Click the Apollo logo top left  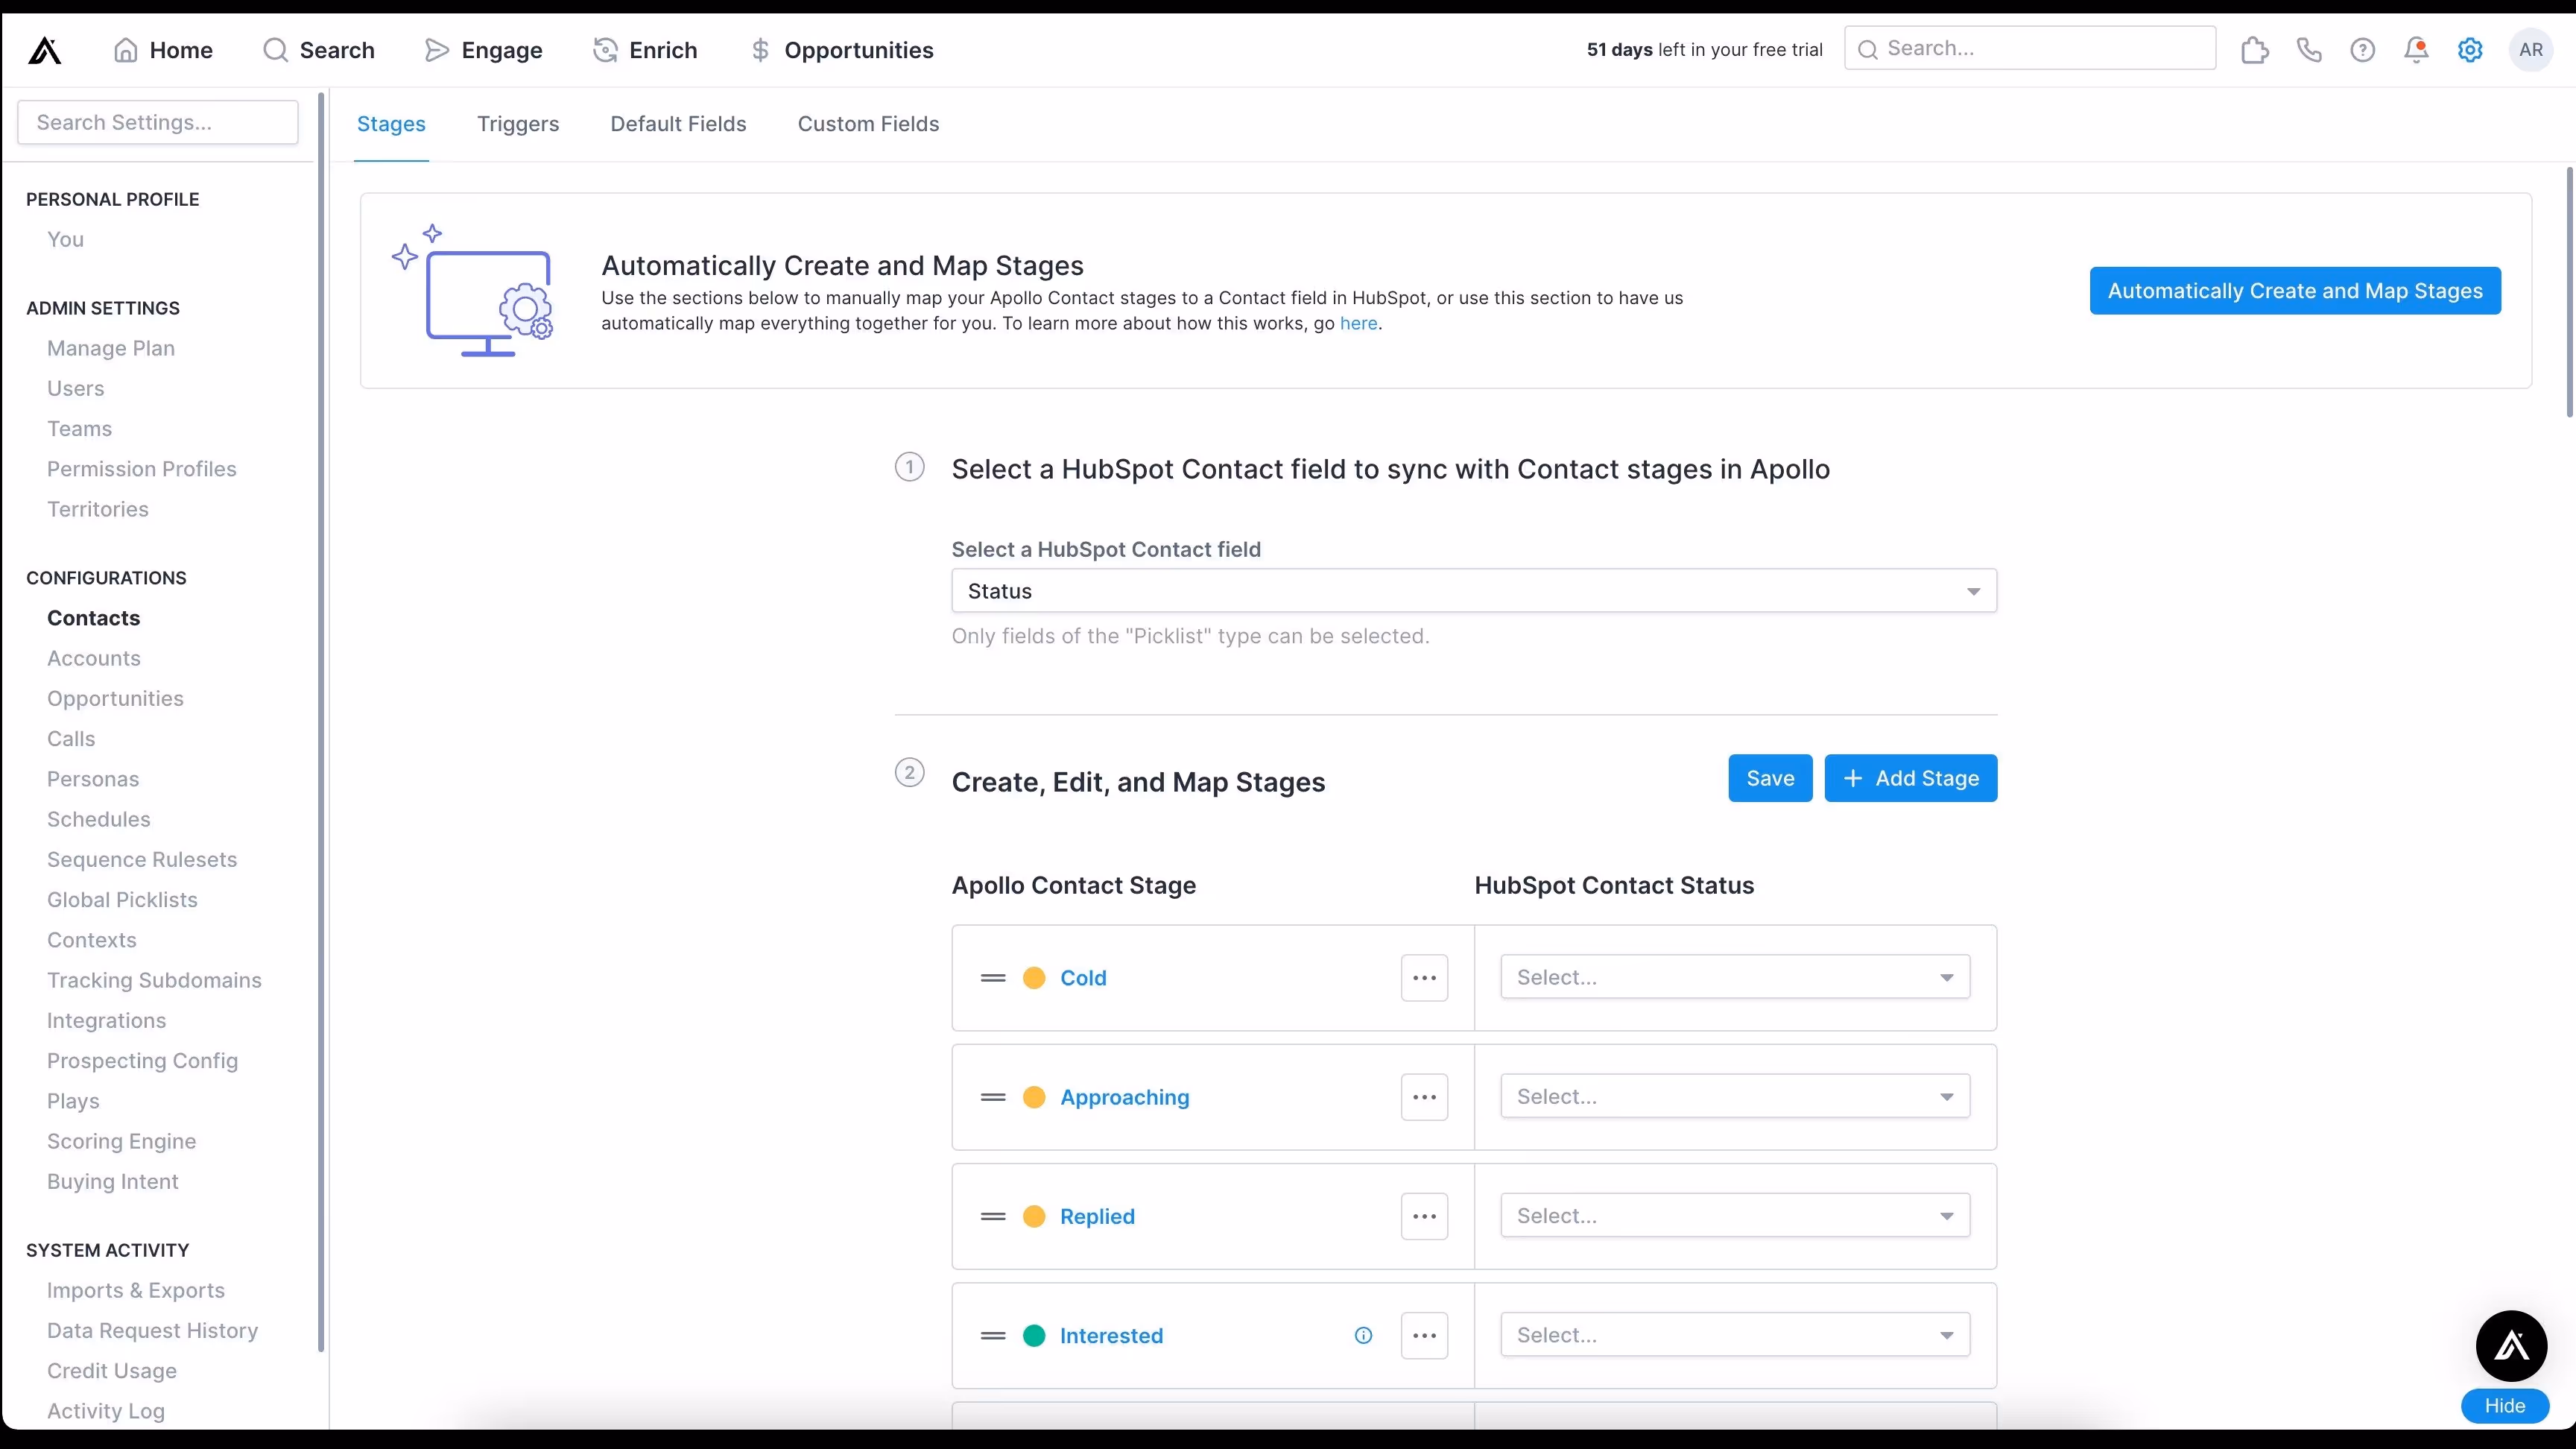(45, 49)
